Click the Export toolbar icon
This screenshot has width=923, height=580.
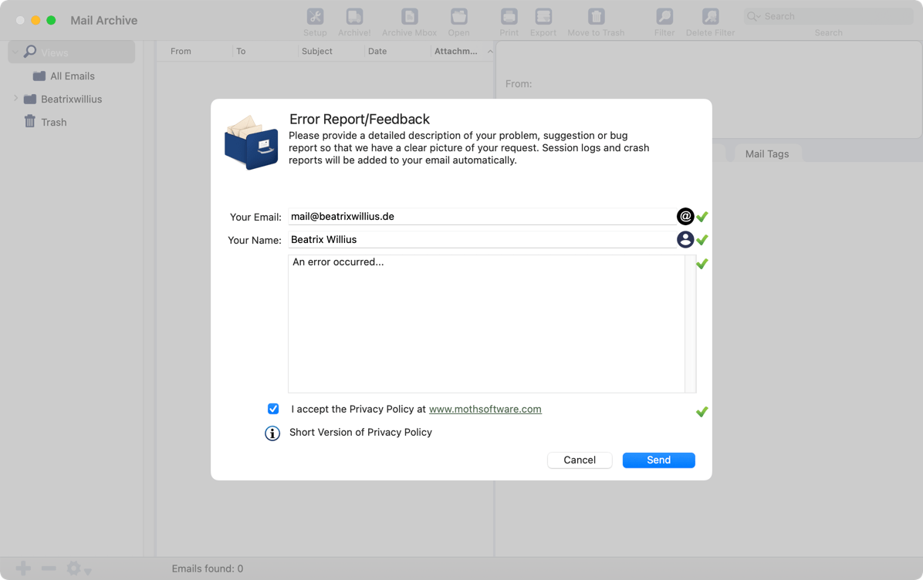[x=543, y=17]
